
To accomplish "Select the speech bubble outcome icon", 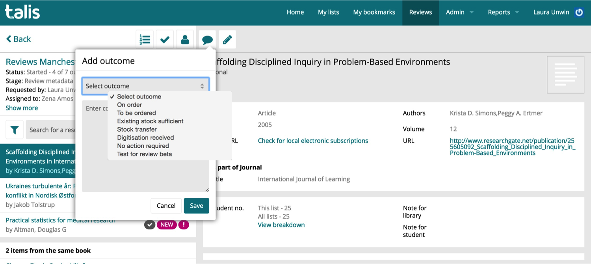I will coord(207,39).
